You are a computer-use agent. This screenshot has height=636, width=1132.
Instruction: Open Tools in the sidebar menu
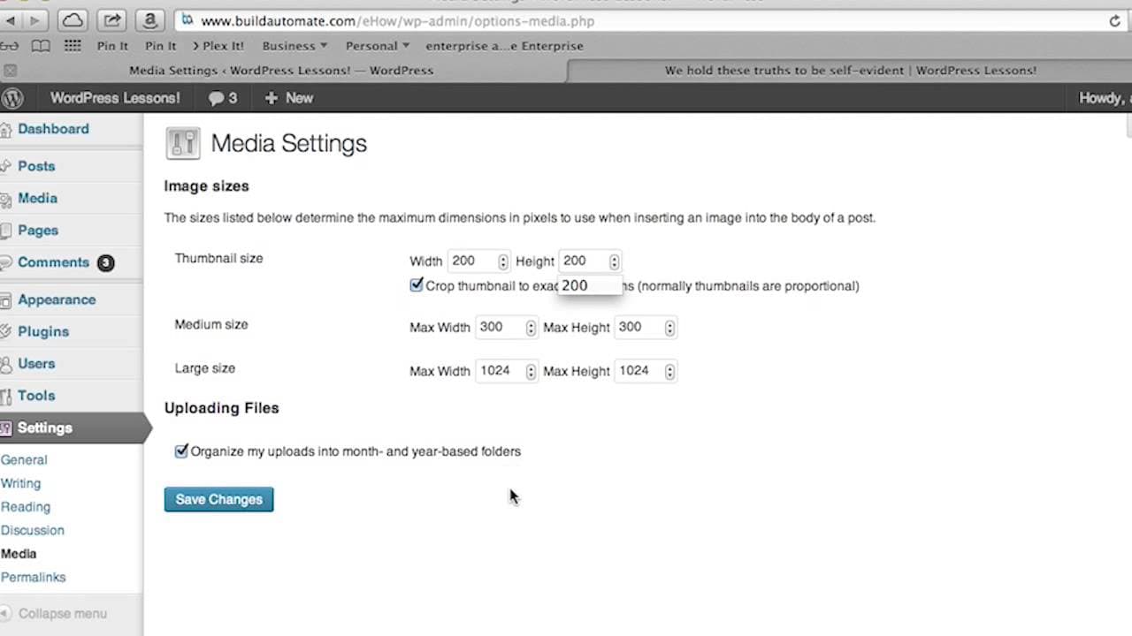(x=36, y=396)
